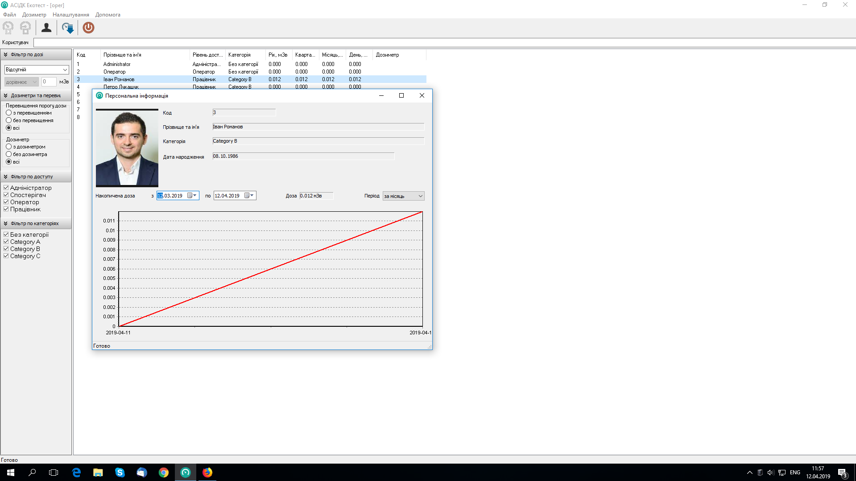Open the Дозиметр menu
Screen dimensions: 856x481
[34, 15]
